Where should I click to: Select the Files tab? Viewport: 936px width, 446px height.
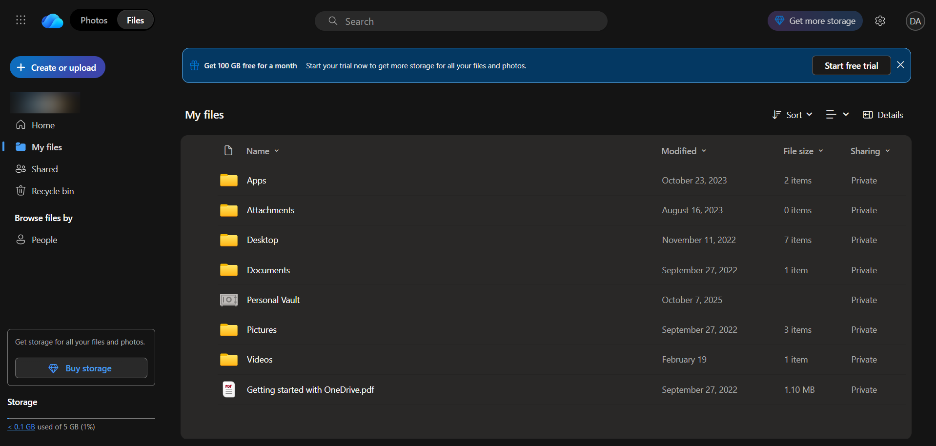pos(135,20)
